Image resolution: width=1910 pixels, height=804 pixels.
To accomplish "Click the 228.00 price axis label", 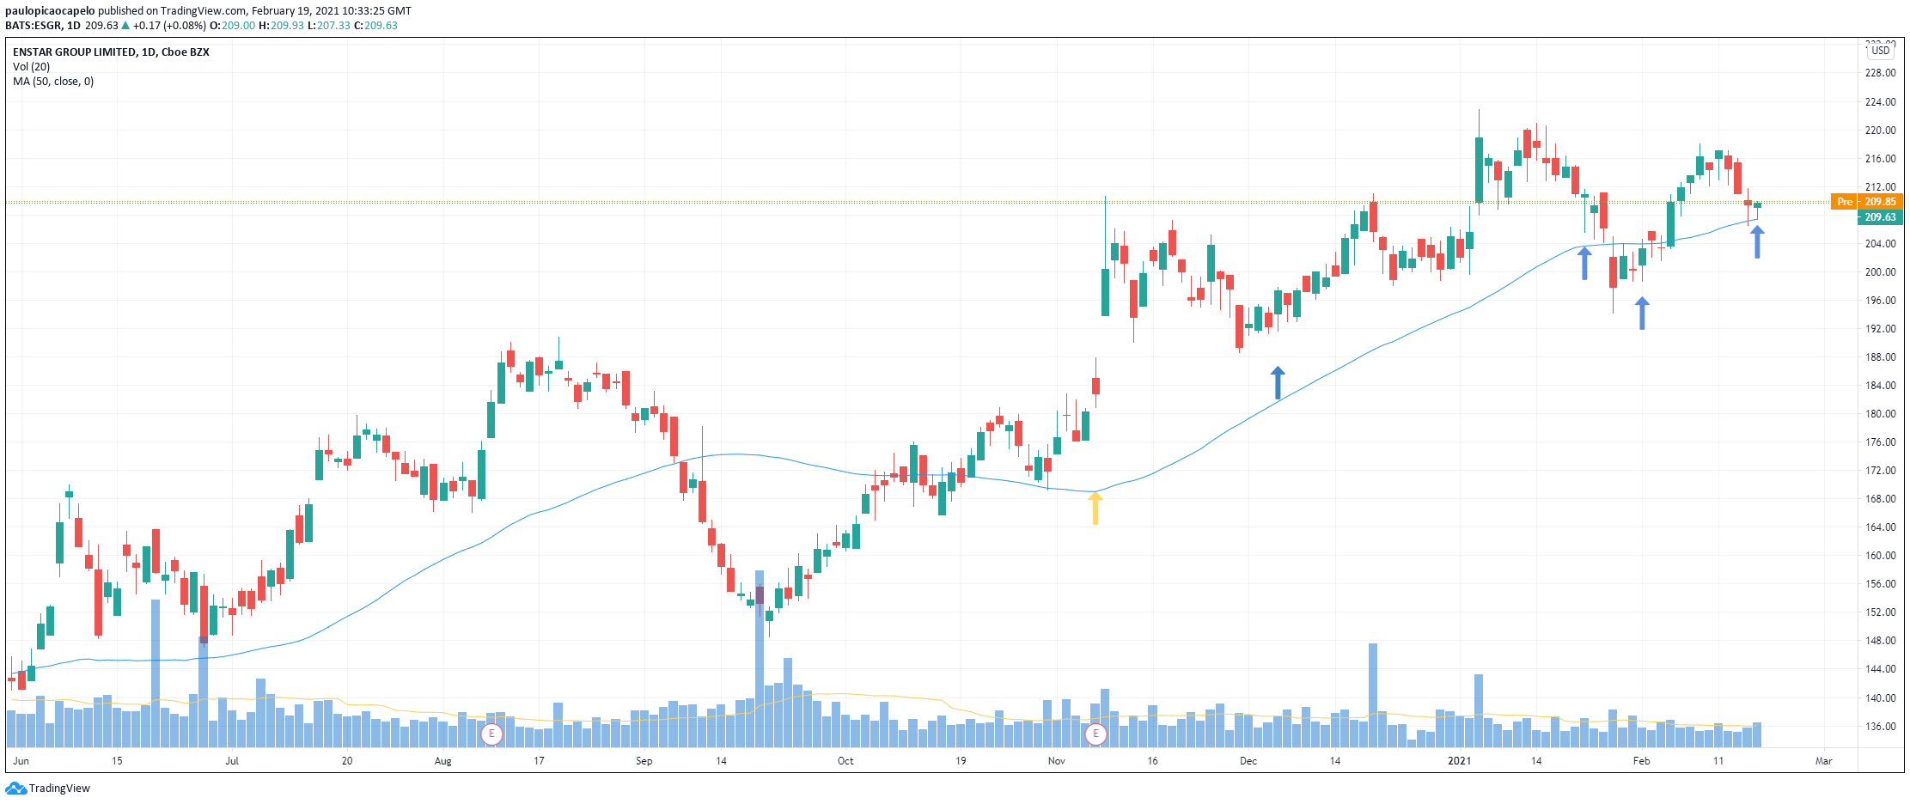I will (1880, 73).
